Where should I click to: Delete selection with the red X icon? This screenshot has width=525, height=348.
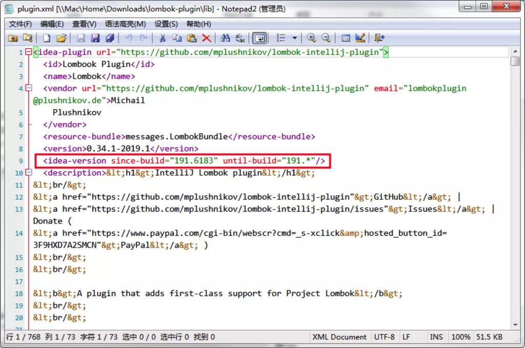tap(207, 38)
